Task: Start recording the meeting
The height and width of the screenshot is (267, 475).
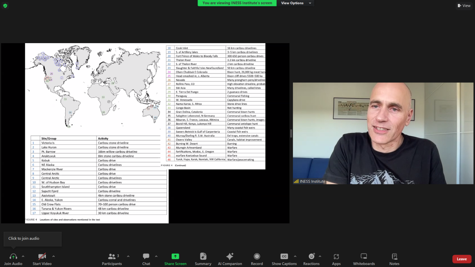Action: click(x=257, y=257)
